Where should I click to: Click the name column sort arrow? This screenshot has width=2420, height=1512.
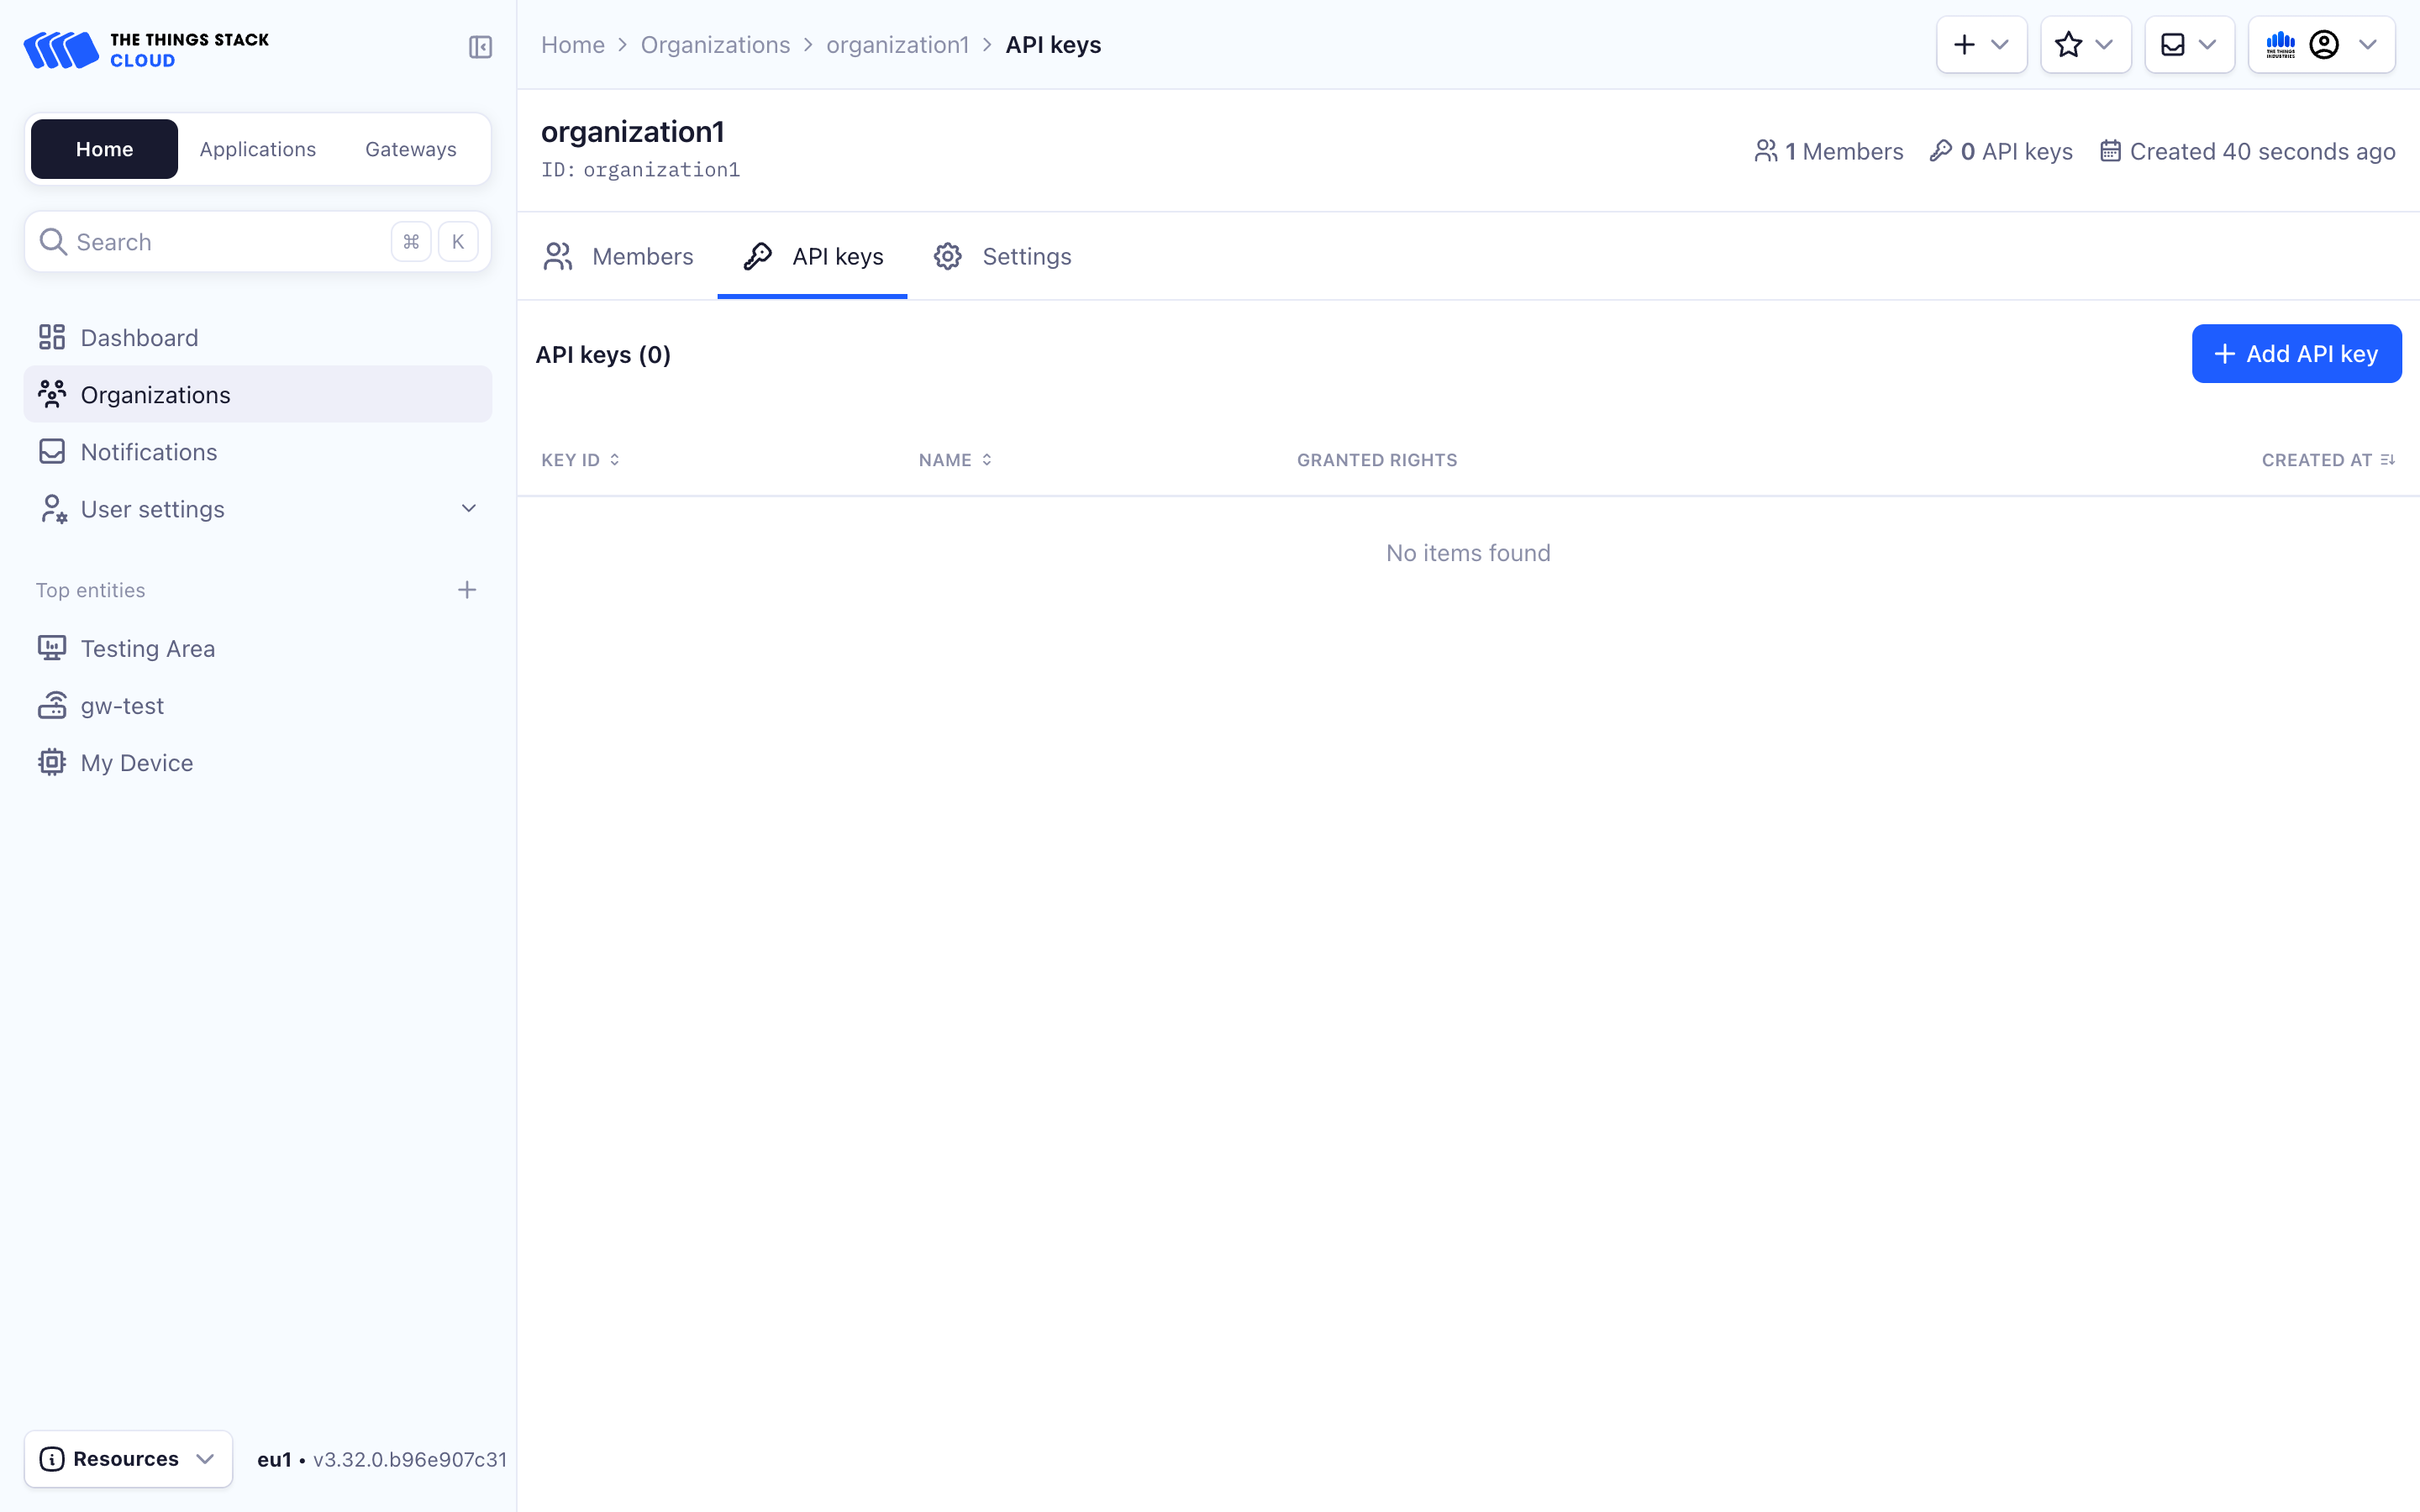[x=988, y=458]
